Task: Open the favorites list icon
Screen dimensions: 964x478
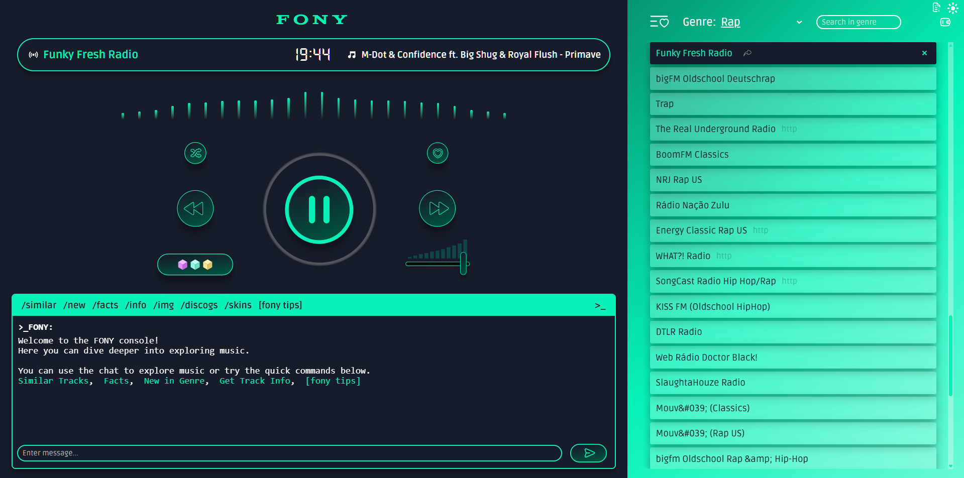Action: [x=659, y=22]
